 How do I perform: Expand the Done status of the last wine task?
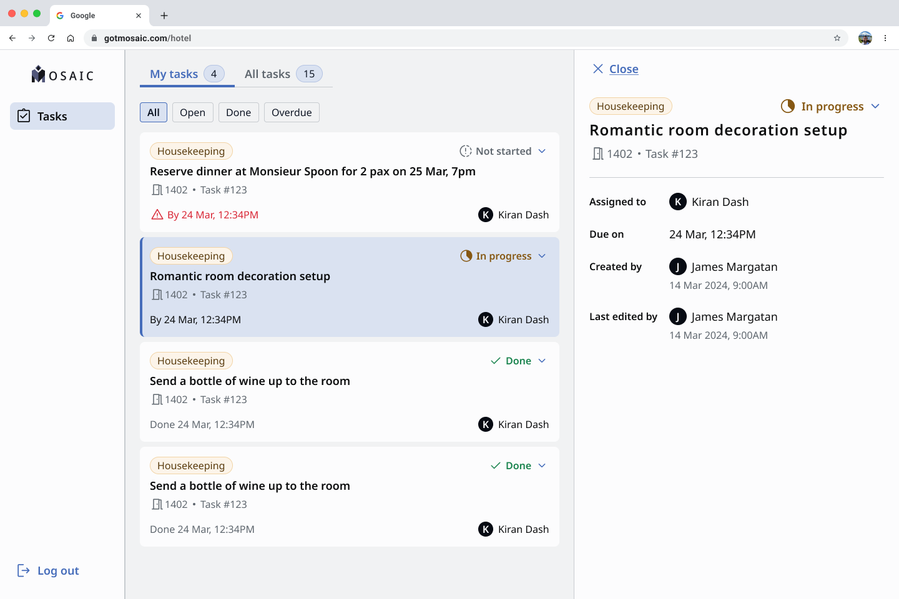coord(518,465)
